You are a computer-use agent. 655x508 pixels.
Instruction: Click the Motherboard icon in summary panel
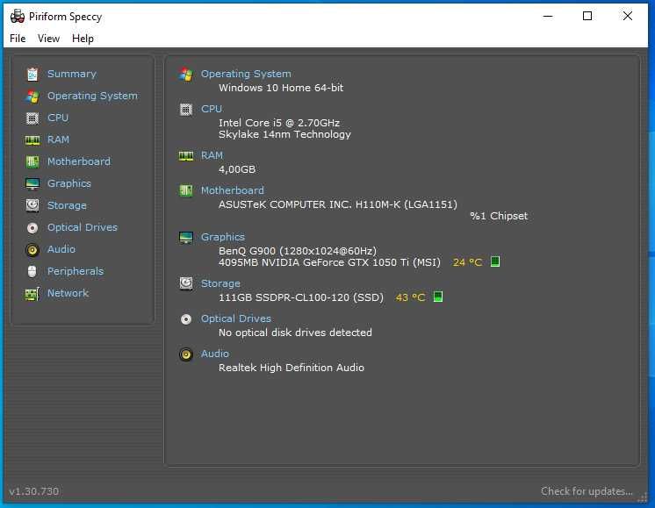(186, 190)
